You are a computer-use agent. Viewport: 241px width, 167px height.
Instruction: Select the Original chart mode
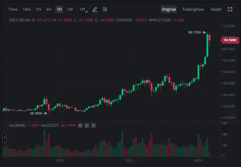point(169,9)
